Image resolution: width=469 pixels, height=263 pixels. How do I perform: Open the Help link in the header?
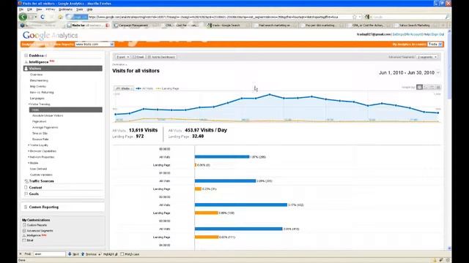[426, 34]
